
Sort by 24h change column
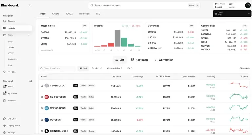point(137,77)
